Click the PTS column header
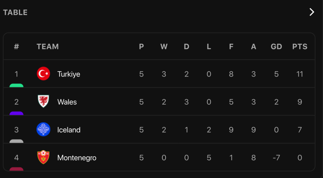Image resolution: width=323 pixels, height=178 pixels. click(x=299, y=47)
